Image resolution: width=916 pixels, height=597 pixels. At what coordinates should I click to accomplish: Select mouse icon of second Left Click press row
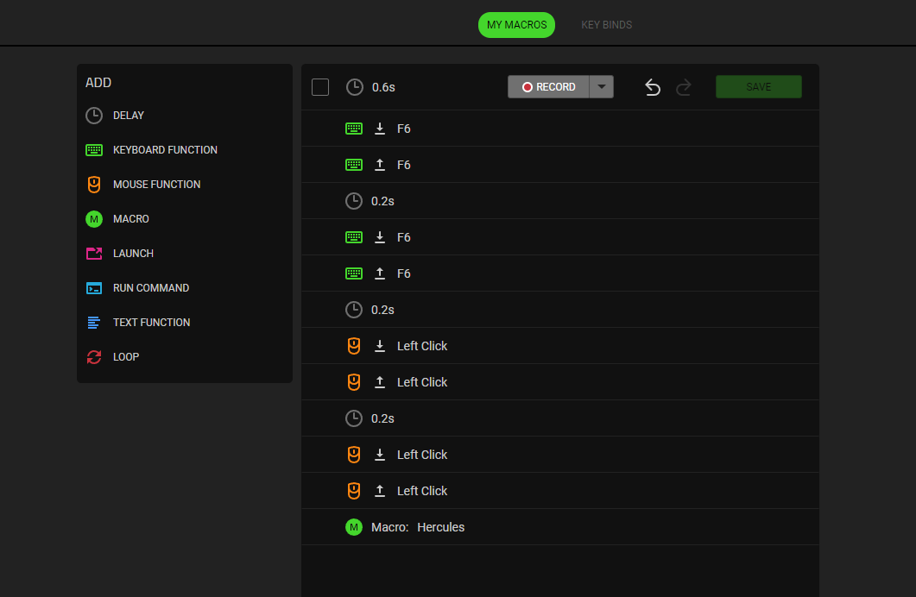354,455
